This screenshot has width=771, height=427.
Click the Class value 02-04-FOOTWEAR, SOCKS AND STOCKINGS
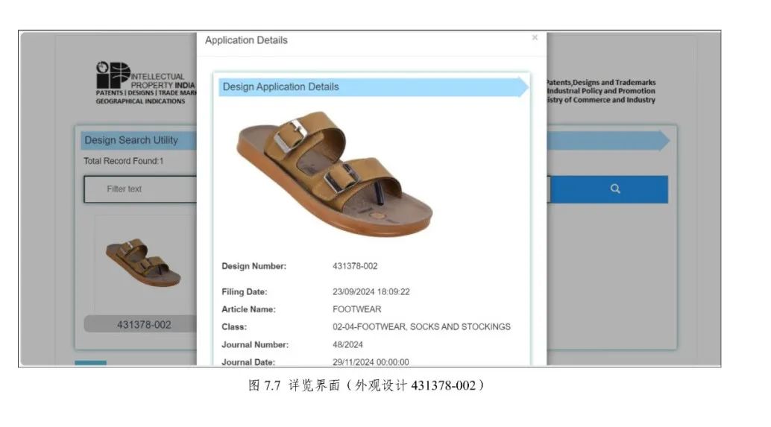click(421, 327)
